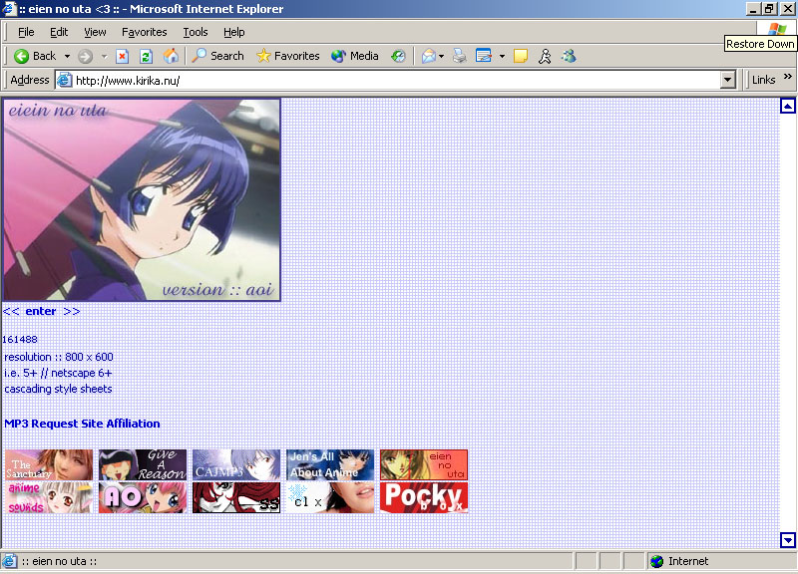This screenshot has width=798, height=574.
Task: Click the Stop loading icon
Action: 123,56
